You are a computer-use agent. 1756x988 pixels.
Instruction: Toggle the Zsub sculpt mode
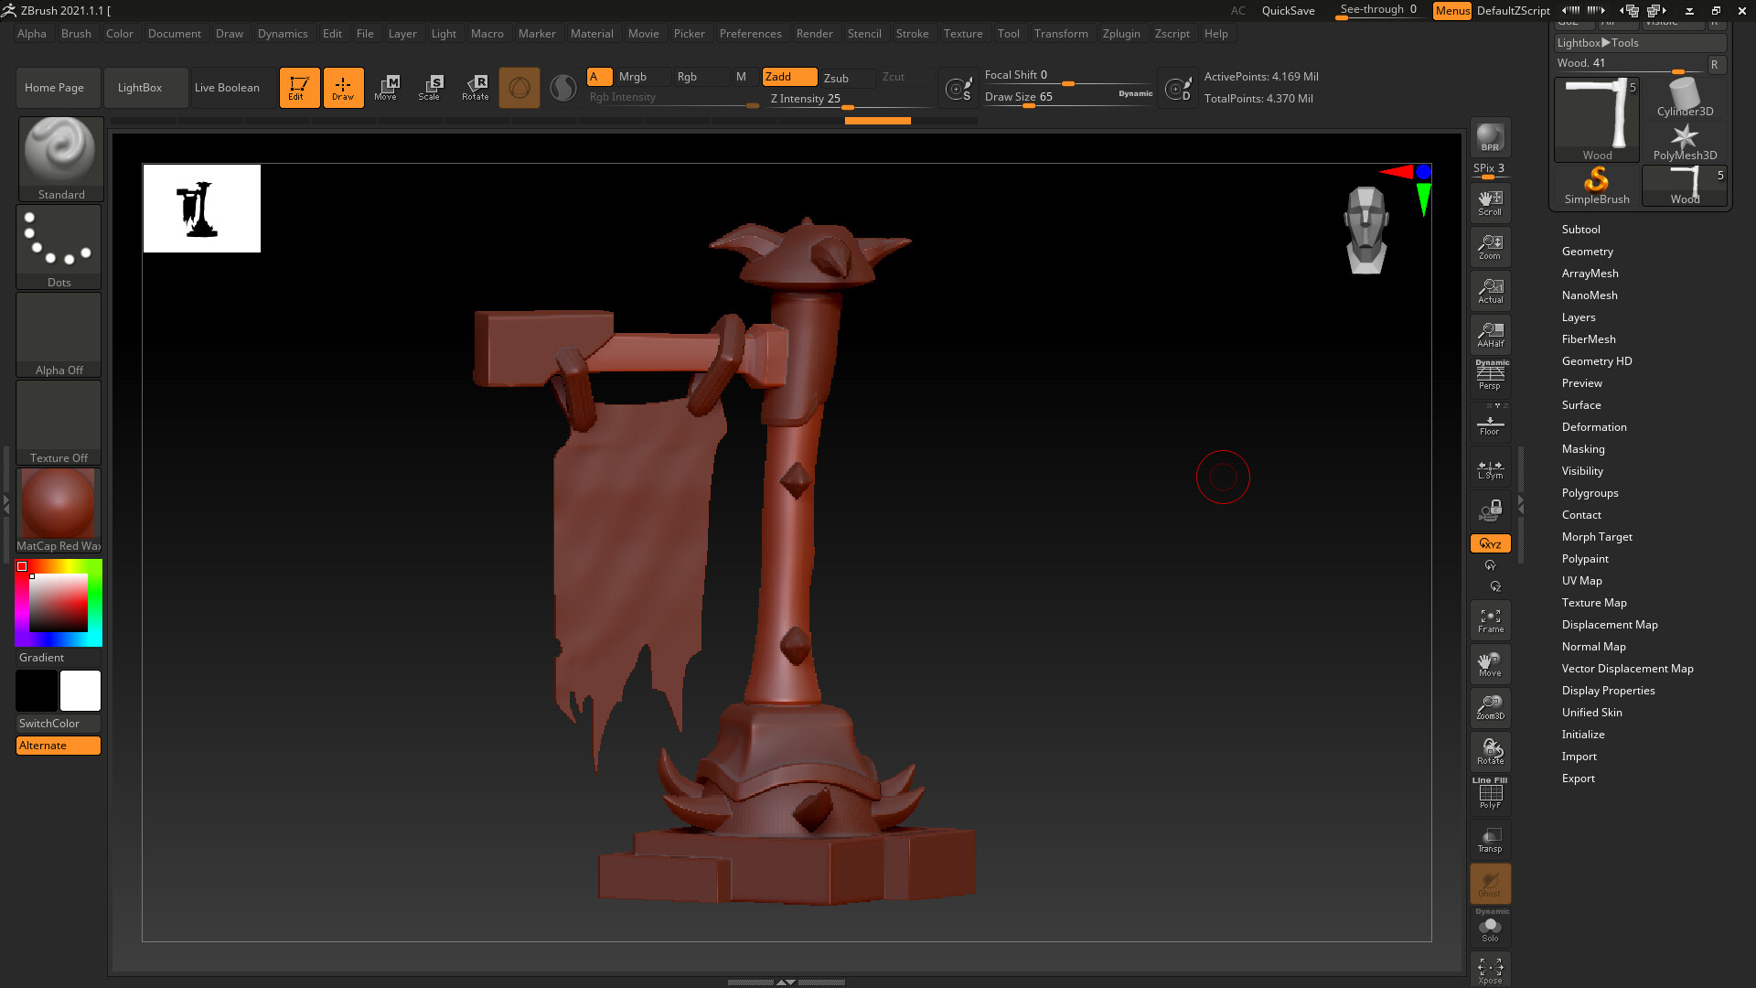click(836, 78)
